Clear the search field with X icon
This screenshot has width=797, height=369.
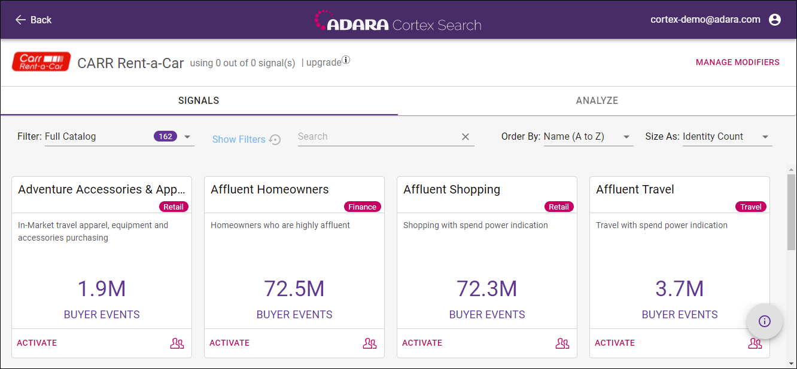click(466, 137)
